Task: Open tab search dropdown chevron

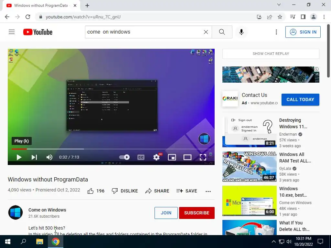Action: [x=279, y=5]
